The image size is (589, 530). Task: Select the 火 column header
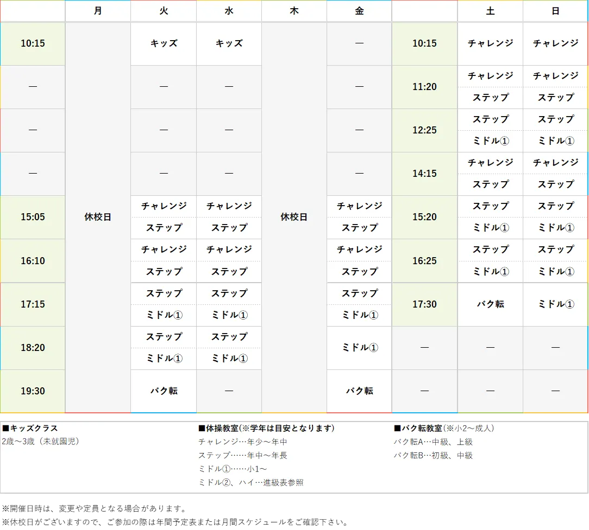[163, 11]
